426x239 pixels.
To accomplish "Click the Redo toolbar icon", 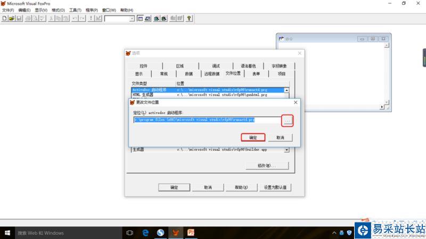I will 82,19.
